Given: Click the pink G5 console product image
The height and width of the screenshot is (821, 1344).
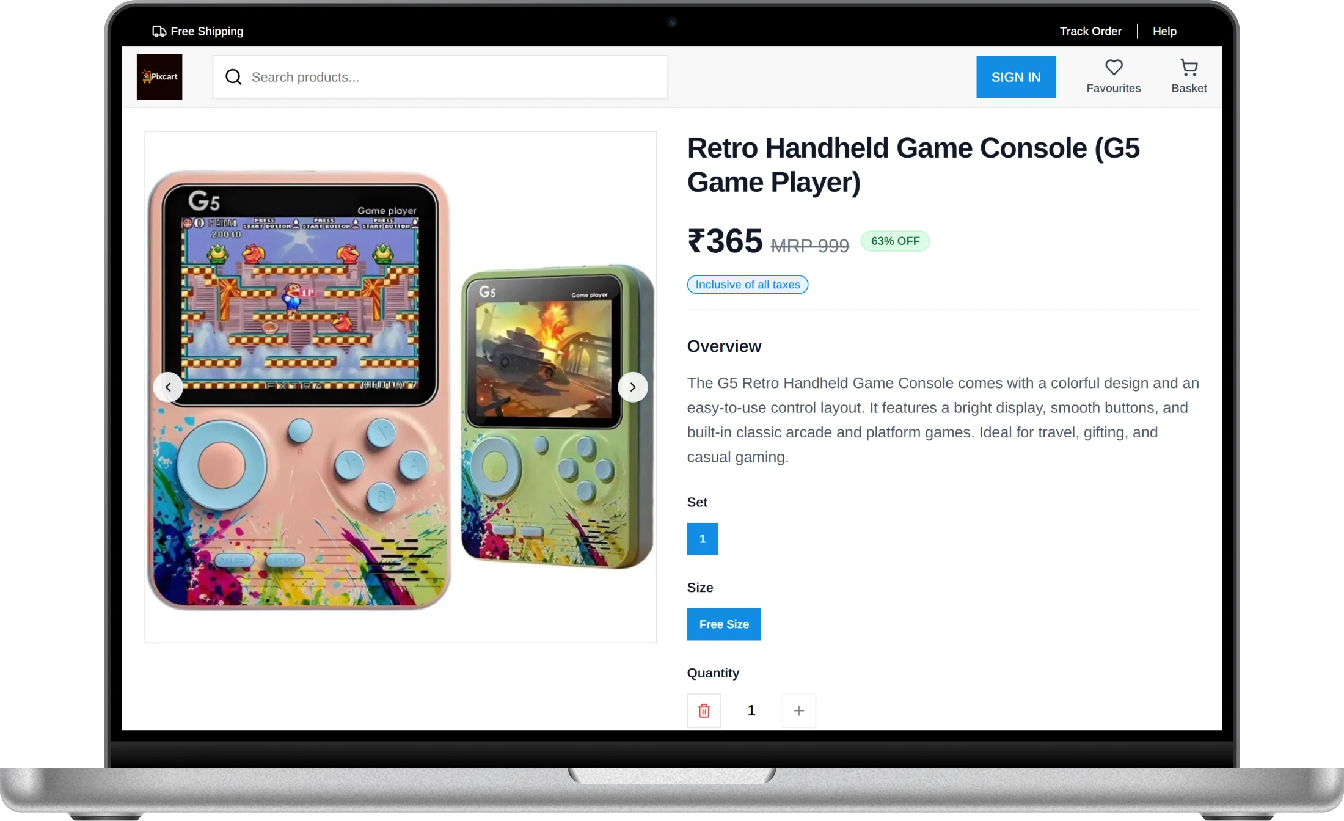Looking at the screenshot, I should point(299,390).
